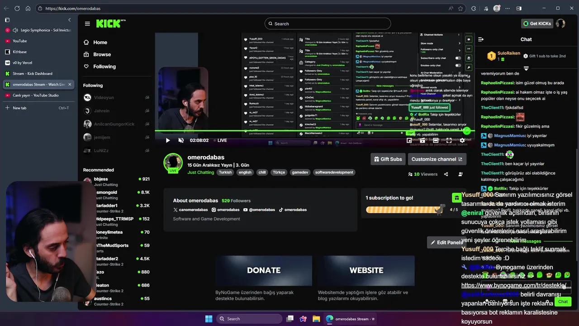Add this page to favorites
This screenshot has width=579, height=326.
460,8
